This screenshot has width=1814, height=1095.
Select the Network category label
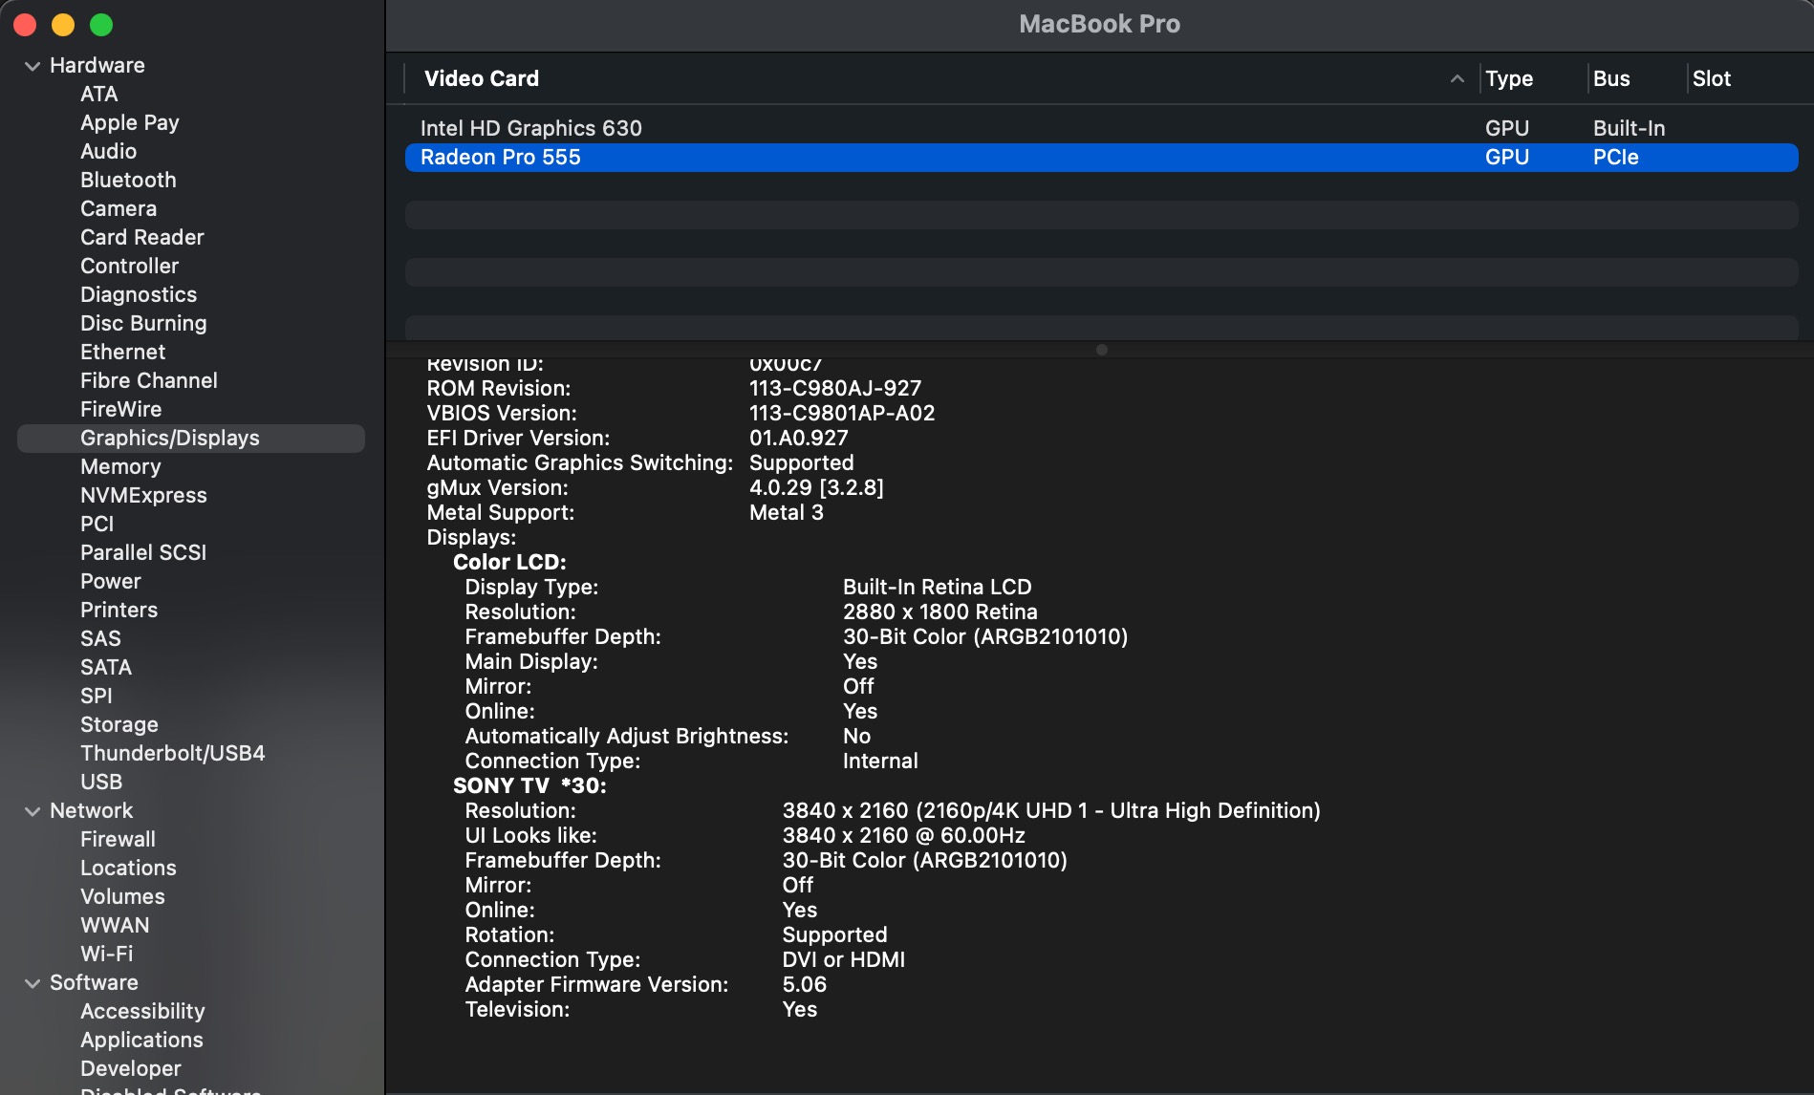tap(92, 810)
